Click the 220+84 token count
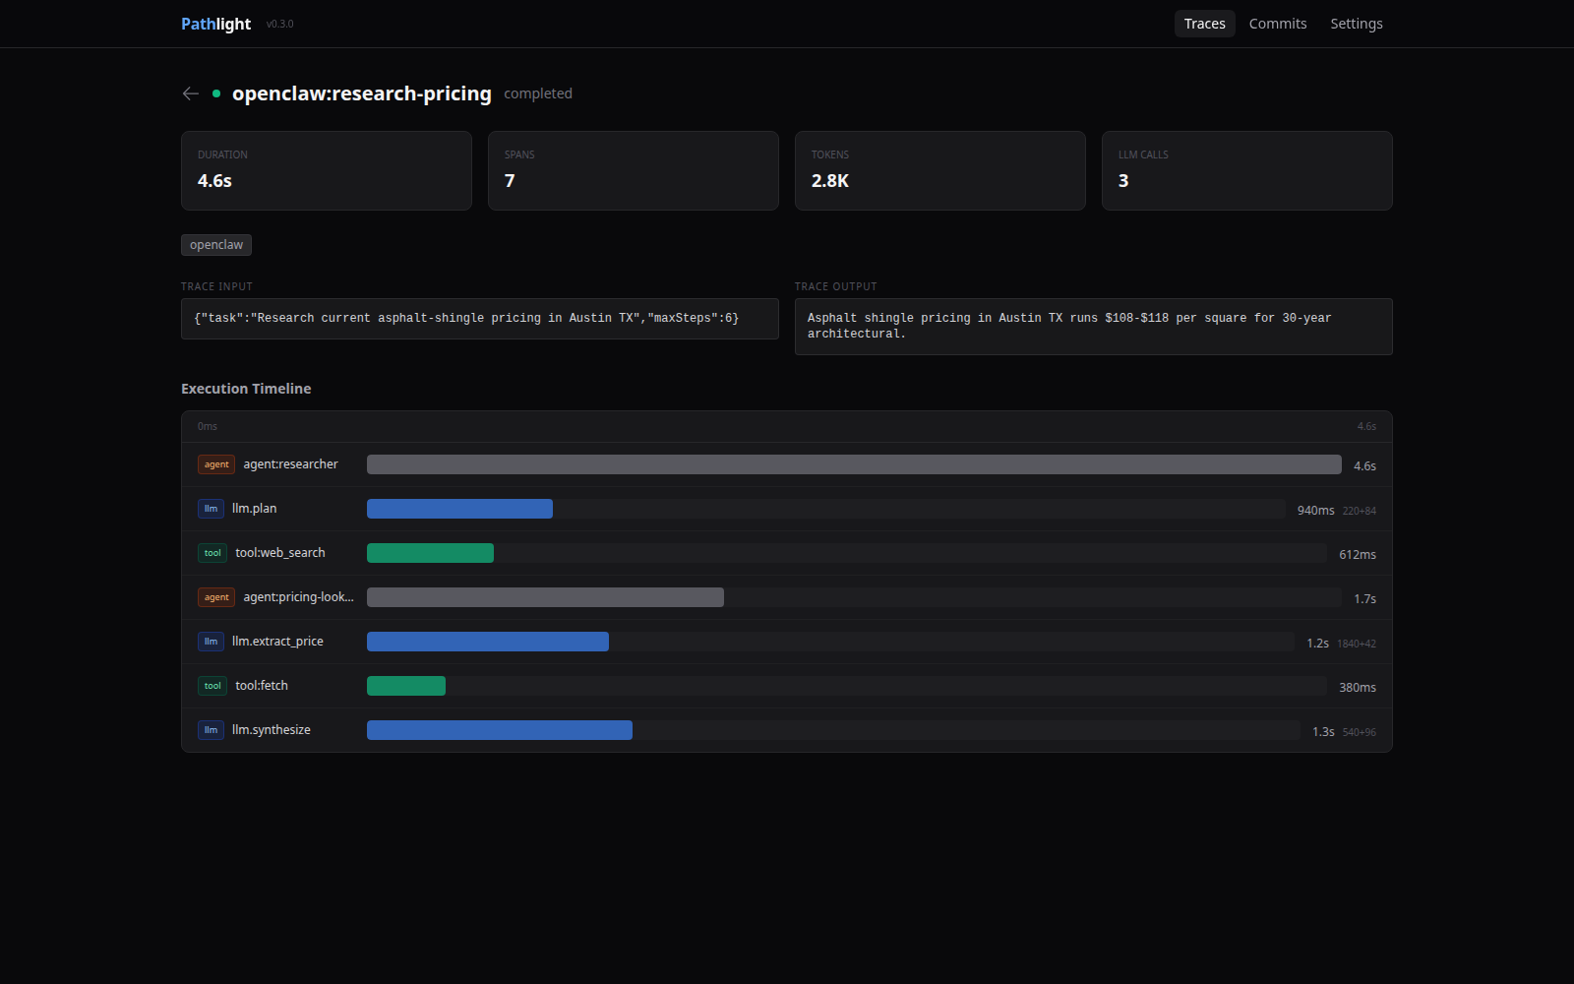This screenshot has width=1574, height=984. (1360, 512)
